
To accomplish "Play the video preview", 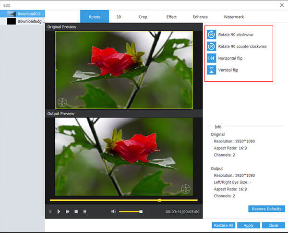I will (59, 212).
